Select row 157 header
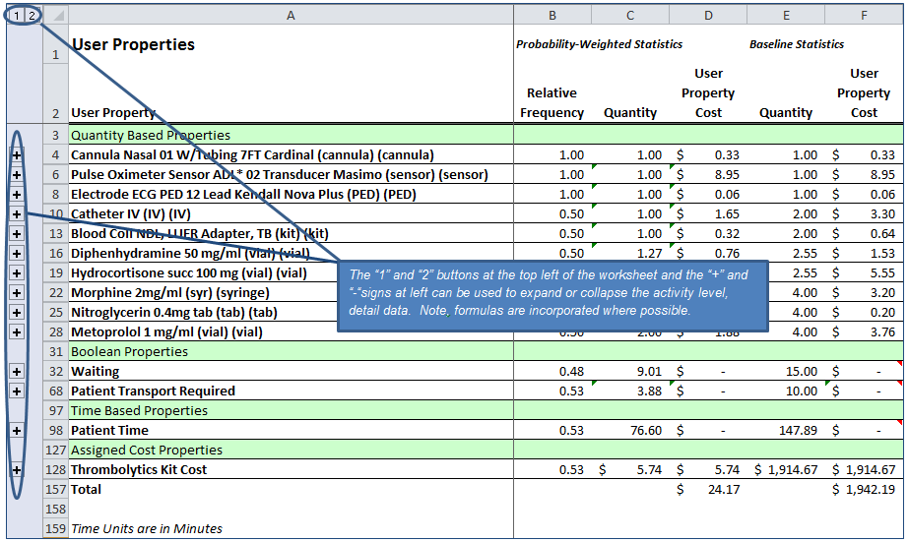This screenshot has width=909, height=542. tap(56, 489)
